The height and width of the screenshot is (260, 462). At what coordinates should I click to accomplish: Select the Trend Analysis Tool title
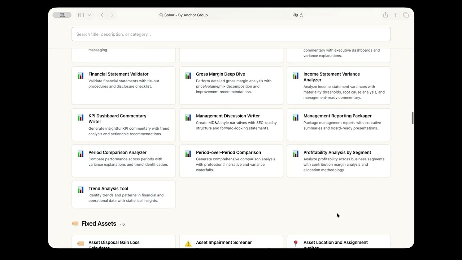pos(108,188)
